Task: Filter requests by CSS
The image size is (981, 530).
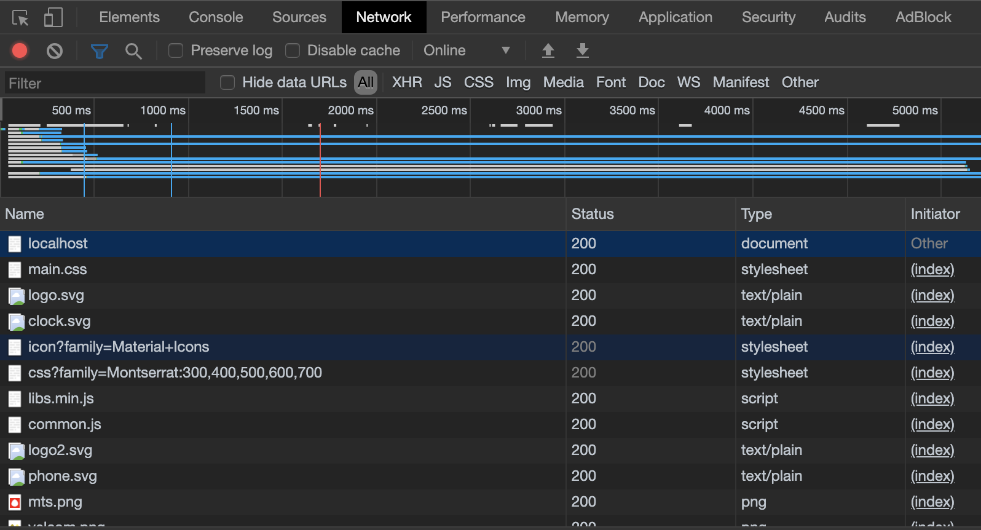Action: [x=479, y=82]
